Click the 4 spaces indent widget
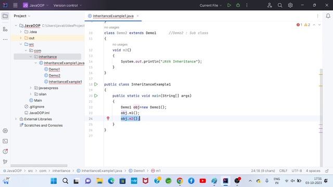Image resolution: width=333 pixels, height=187 pixels. point(313,171)
